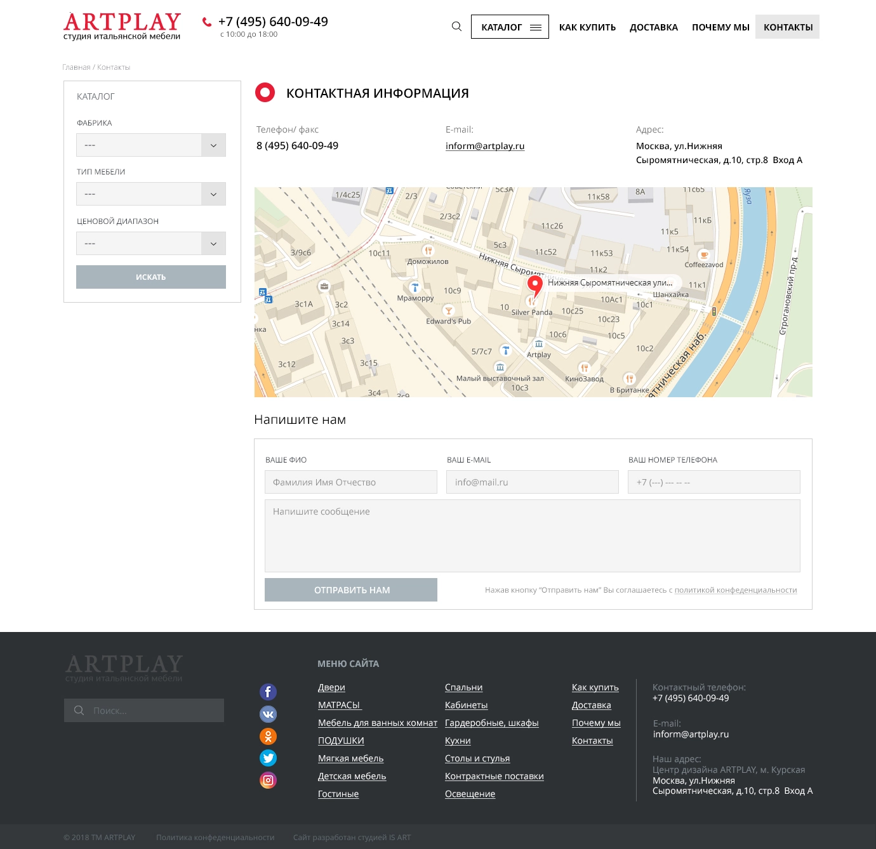Open the Instagram social link
The width and height of the screenshot is (876, 849).
point(268,780)
